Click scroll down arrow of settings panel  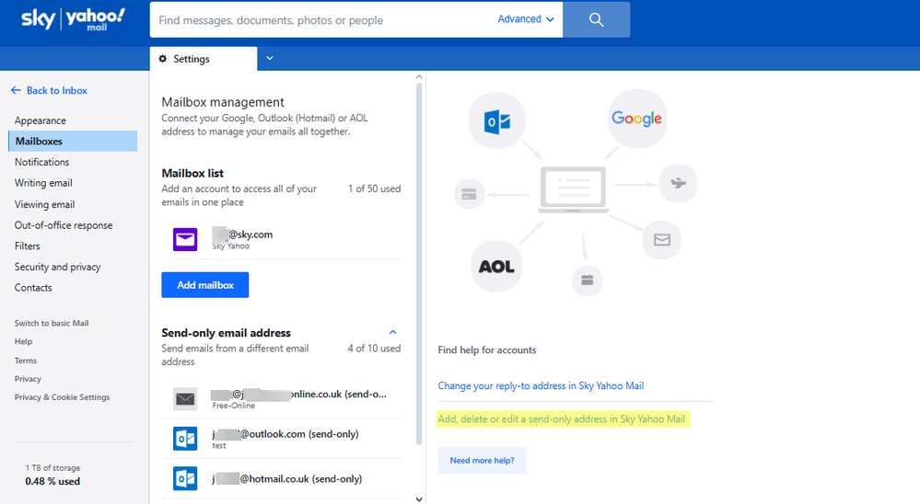click(x=419, y=499)
